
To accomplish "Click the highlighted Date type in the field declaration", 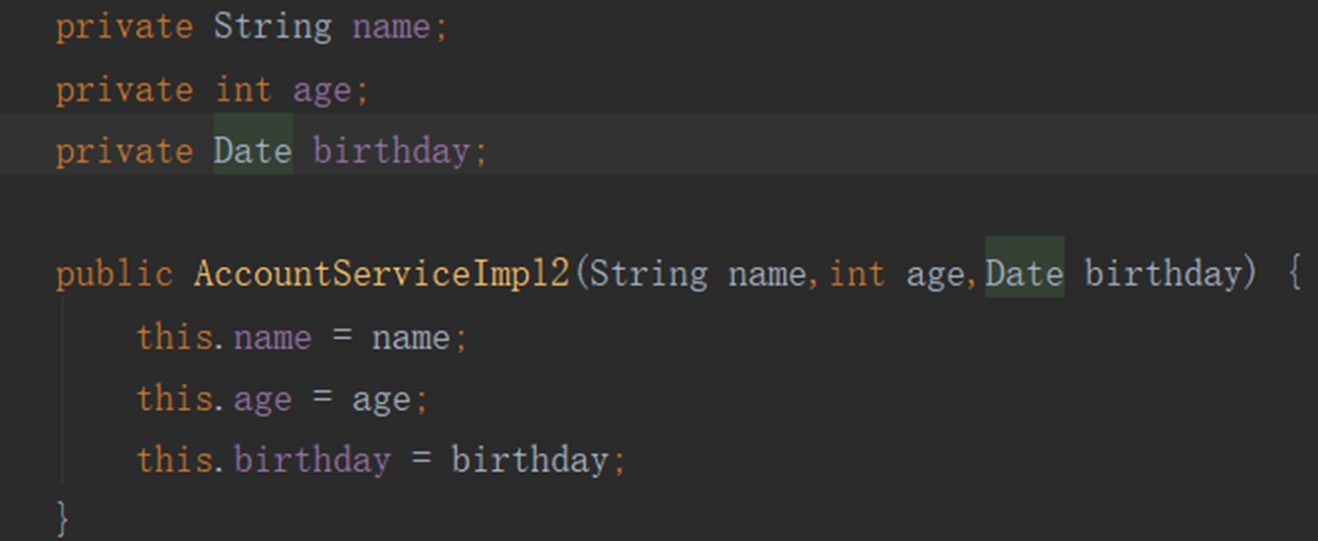I will 252,151.
